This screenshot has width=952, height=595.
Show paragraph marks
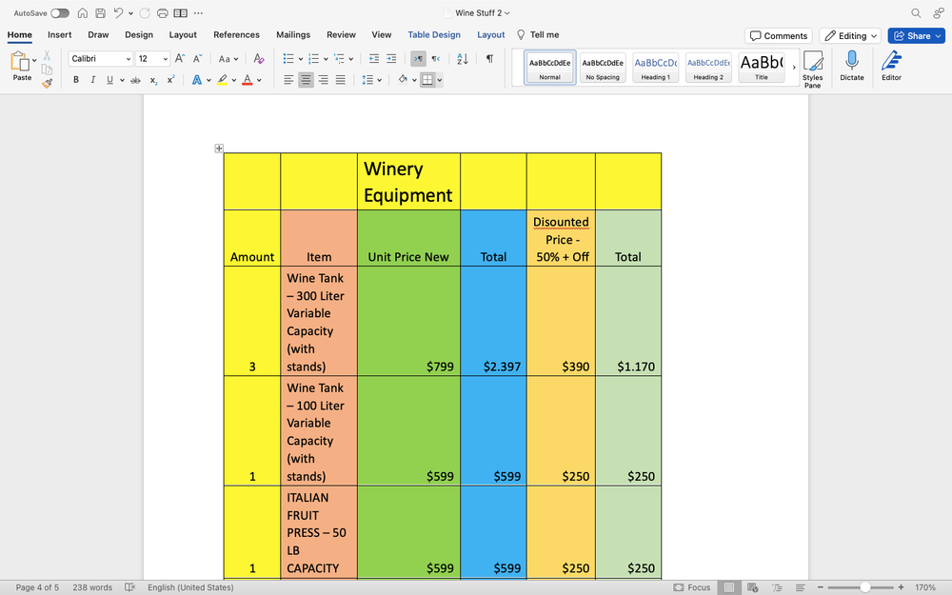[x=488, y=58]
